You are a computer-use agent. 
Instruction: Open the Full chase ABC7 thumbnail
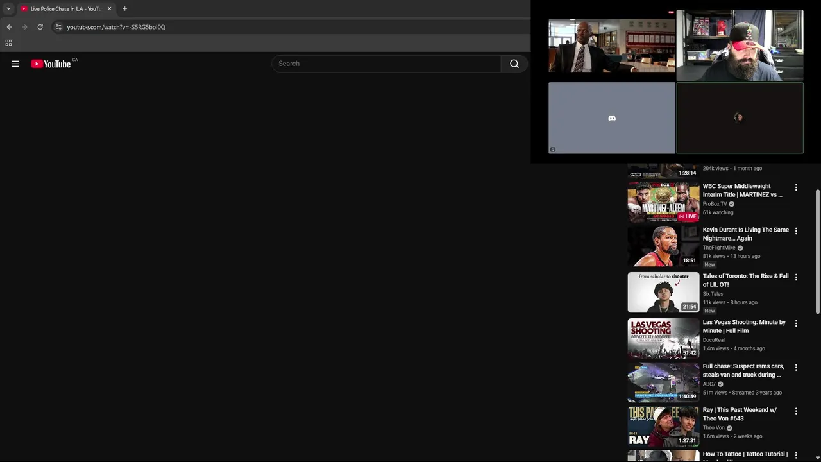(663, 382)
